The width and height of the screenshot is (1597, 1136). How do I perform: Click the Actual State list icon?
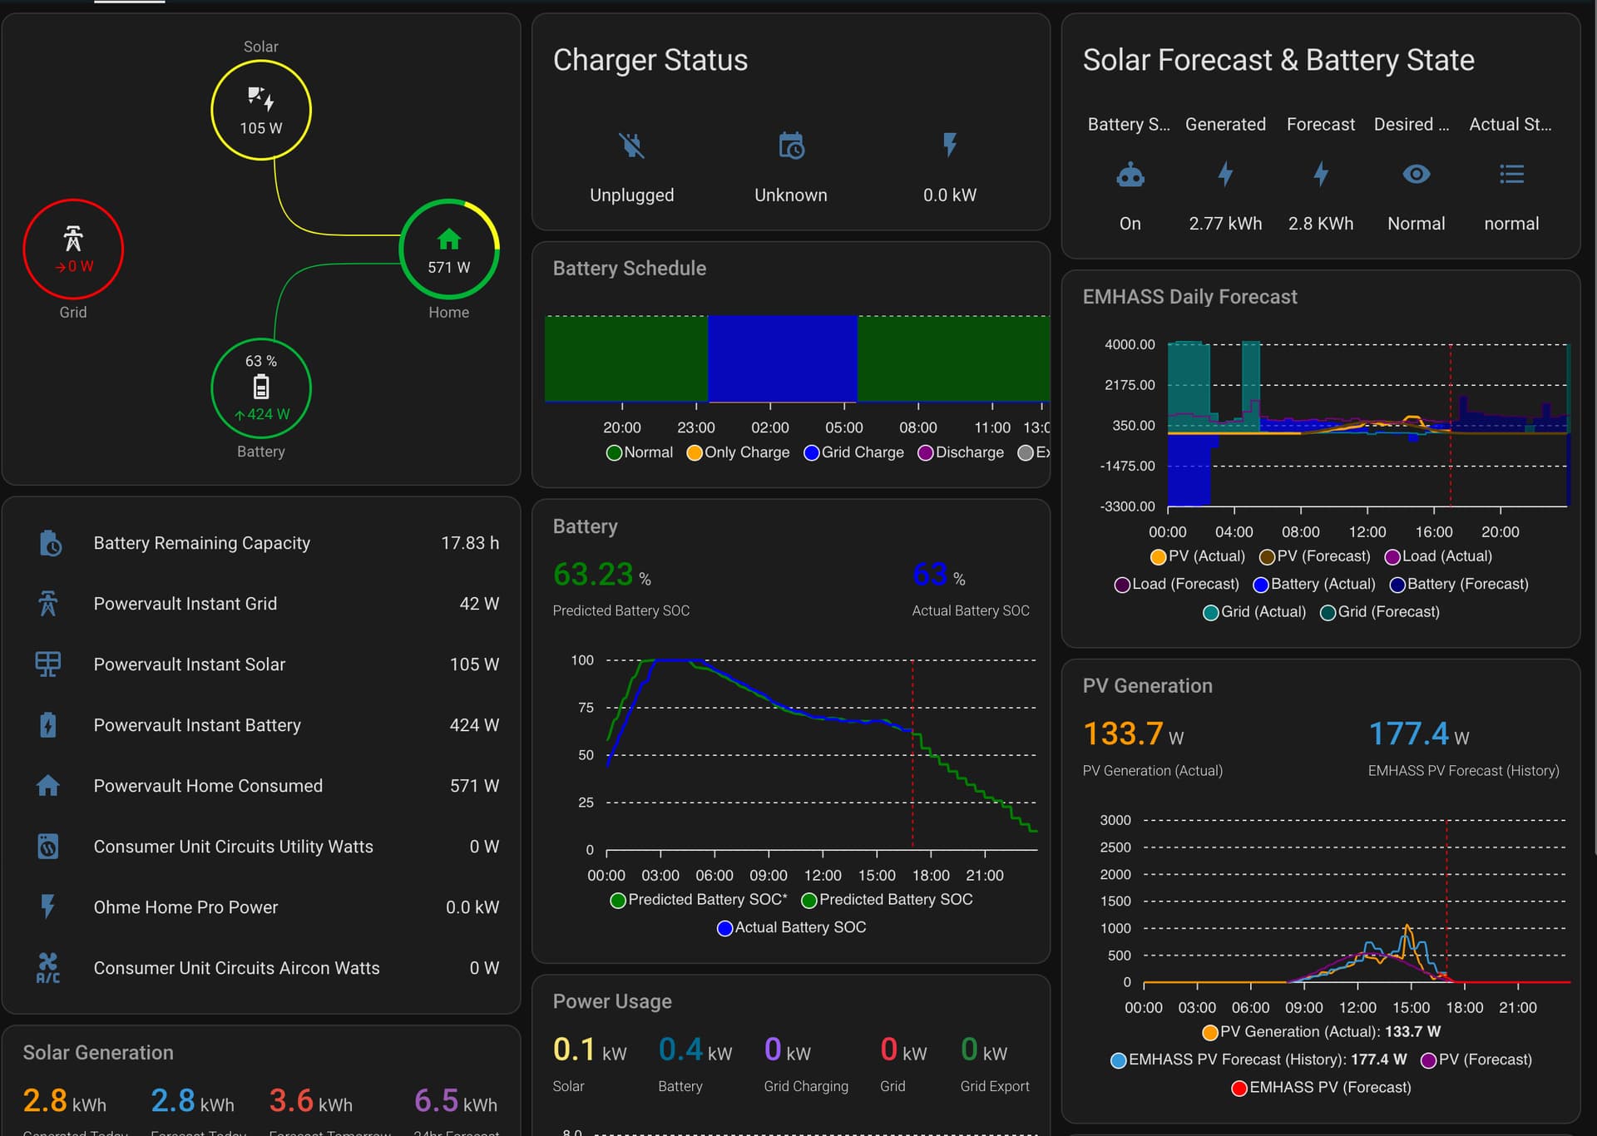(1511, 175)
